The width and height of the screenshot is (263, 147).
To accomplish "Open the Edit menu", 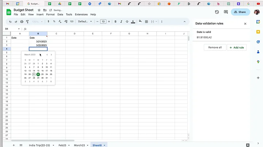I will [x=23, y=14].
